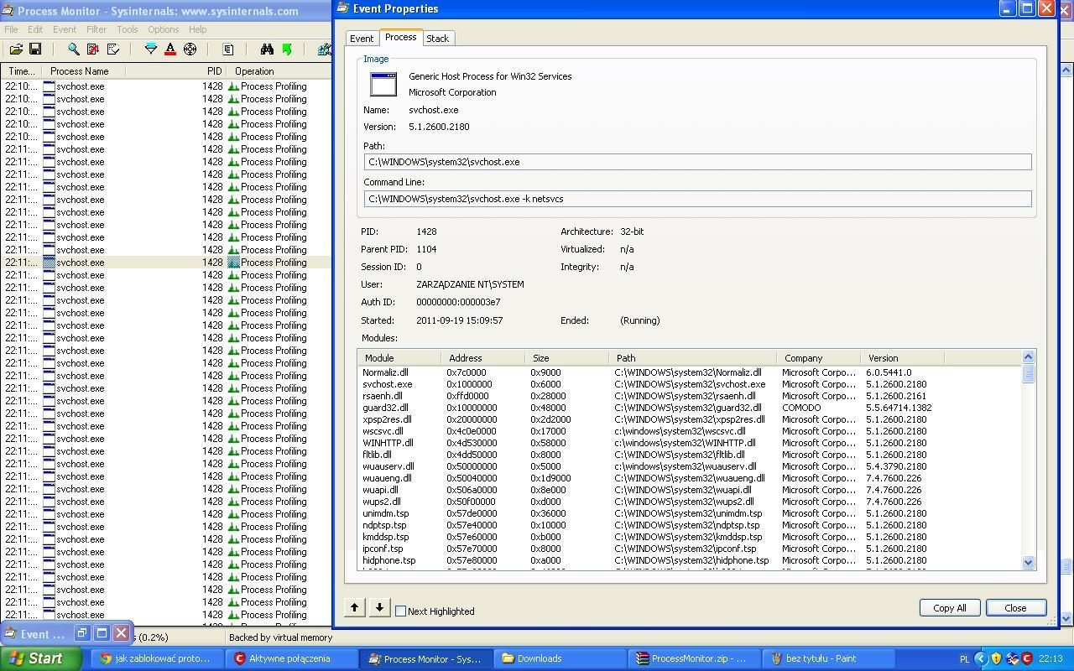The height and width of the screenshot is (671, 1074).
Task: Click the Command Line text field
Action: point(698,199)
